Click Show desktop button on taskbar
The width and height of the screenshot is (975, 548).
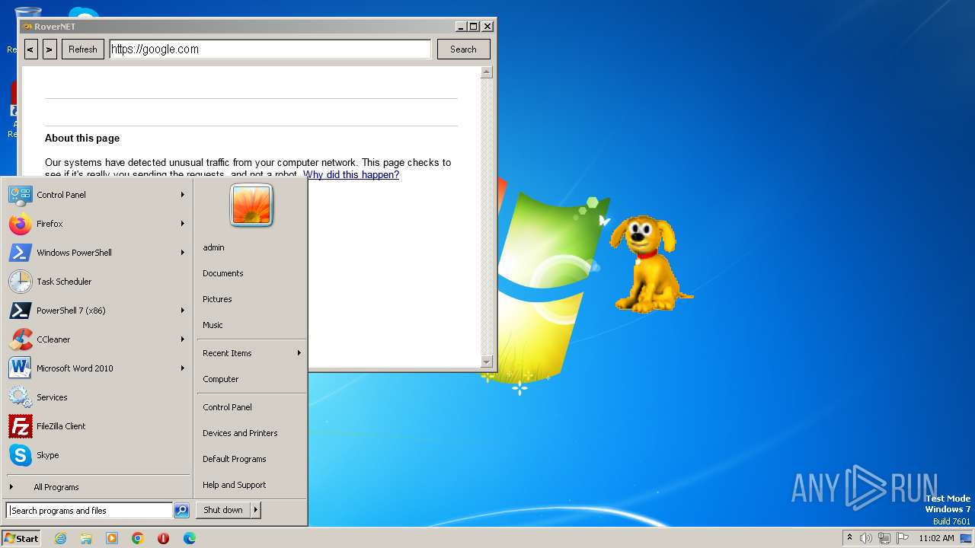click(x=967, y=538)
